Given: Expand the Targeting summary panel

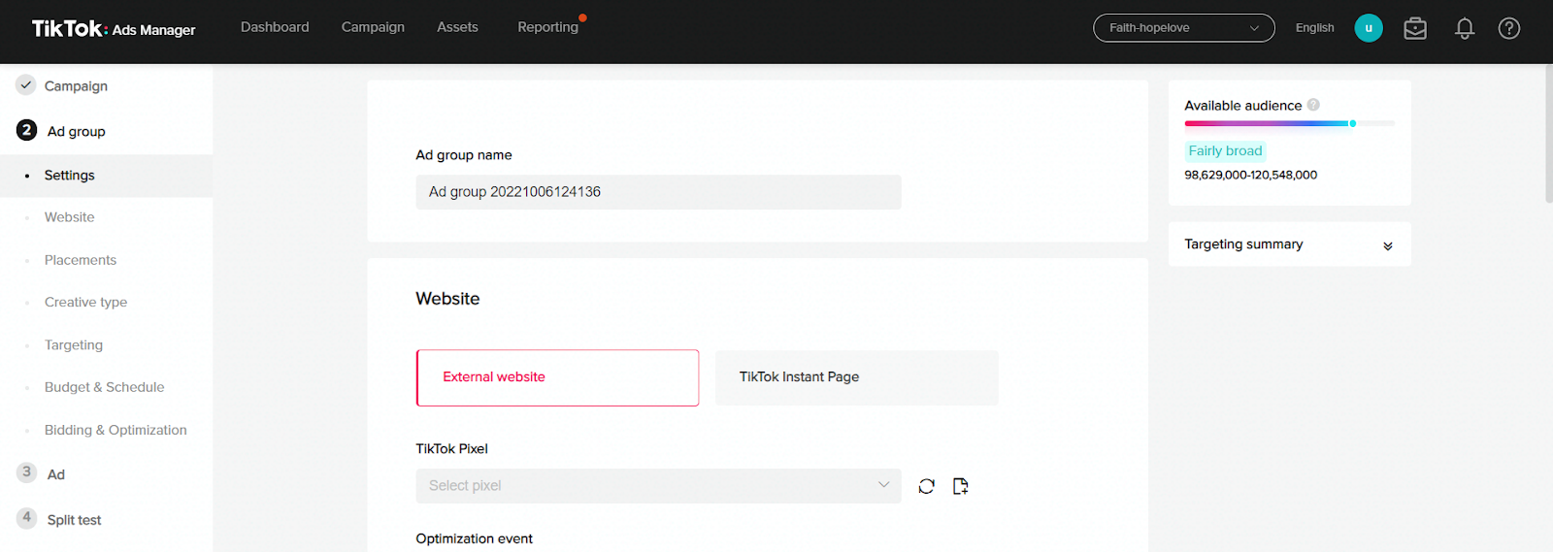Looking at the screenshot, I should pos(1289,244).
